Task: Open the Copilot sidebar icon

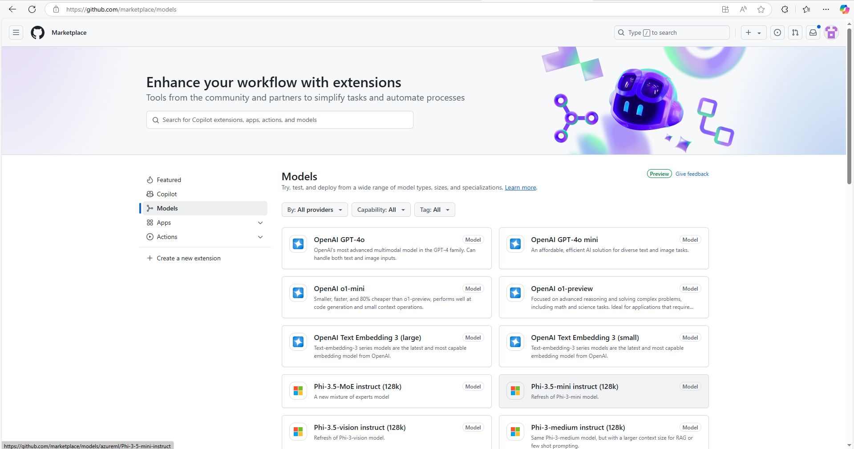Action: click(x=844, y=9)
